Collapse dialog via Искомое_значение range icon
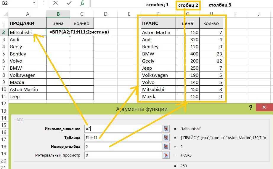The image size is (273, 169). (x=166, y=129)
